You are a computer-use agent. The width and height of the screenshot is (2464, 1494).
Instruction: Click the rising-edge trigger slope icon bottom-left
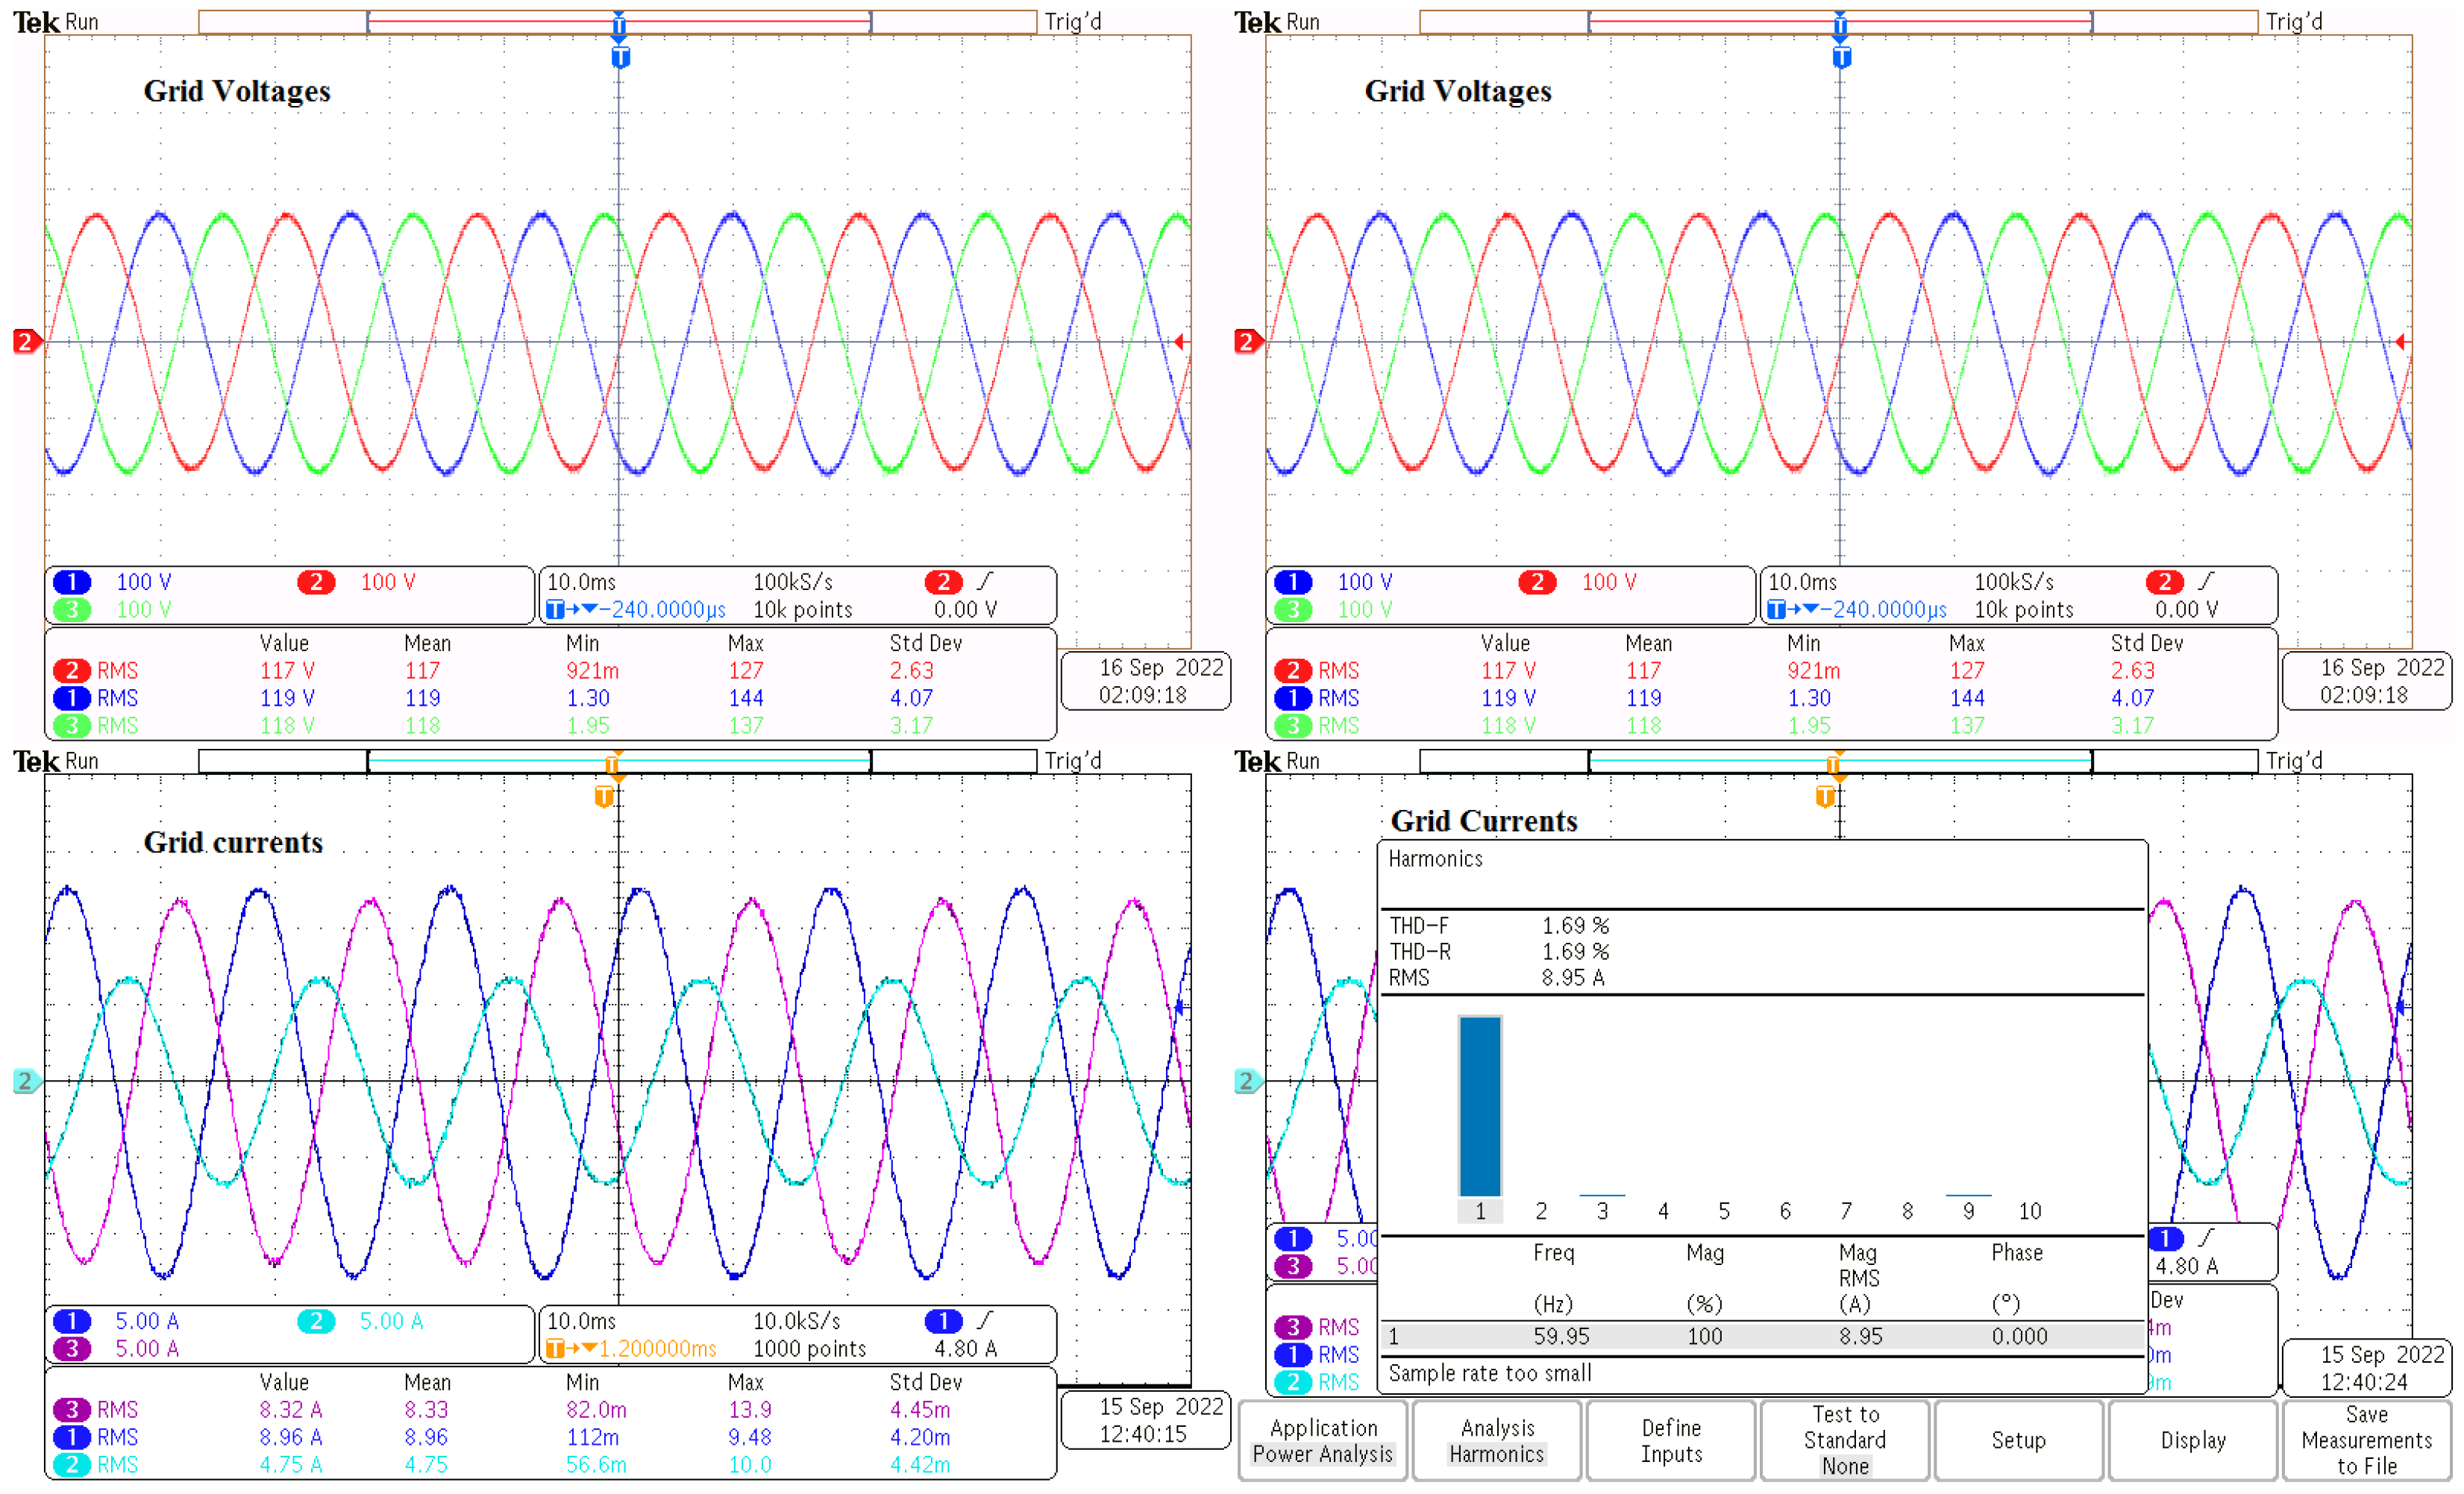tap(985, 1320)
